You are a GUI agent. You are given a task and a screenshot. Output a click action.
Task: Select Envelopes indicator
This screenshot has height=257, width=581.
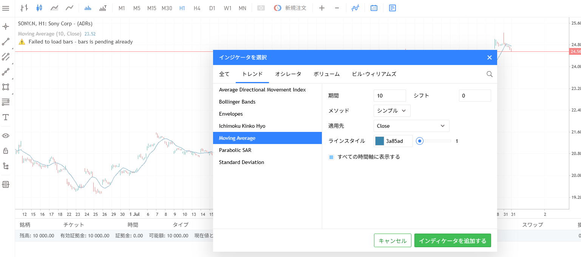(267, 114)
